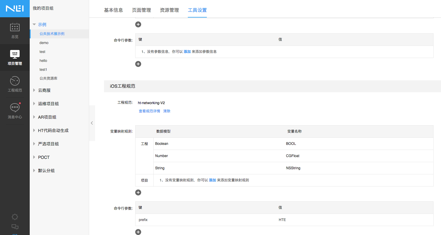Viewport: 441px width, 235px height.
Task: Click the 工程 row label cell
Action: (144, 156)
